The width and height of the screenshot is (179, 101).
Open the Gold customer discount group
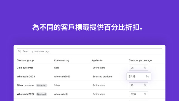coord(25,68)
